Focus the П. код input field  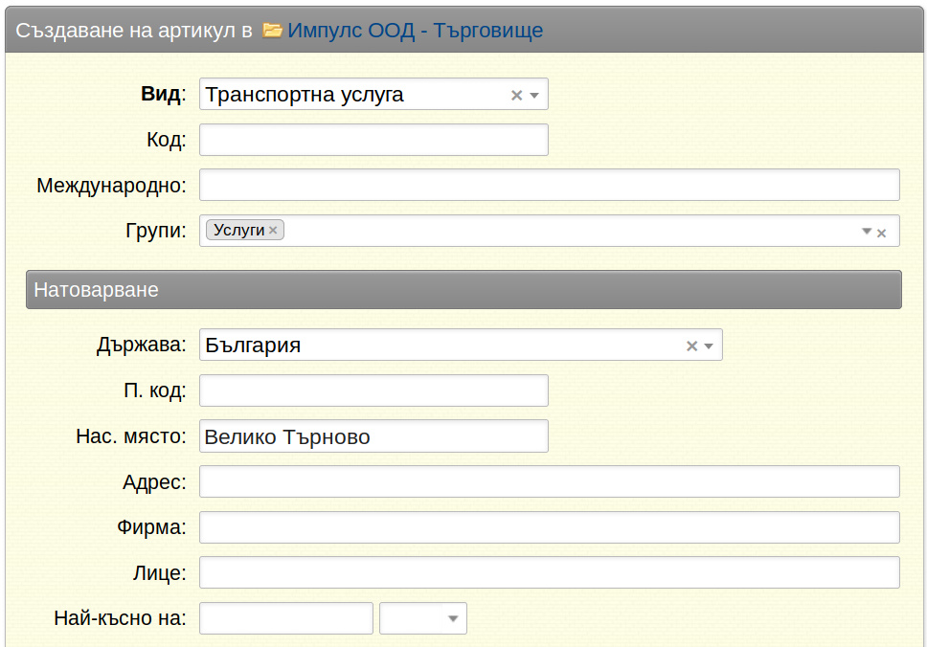click(x=373, y=390)
